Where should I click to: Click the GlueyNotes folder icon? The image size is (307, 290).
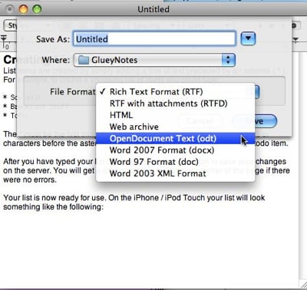(x=83, y=60)
